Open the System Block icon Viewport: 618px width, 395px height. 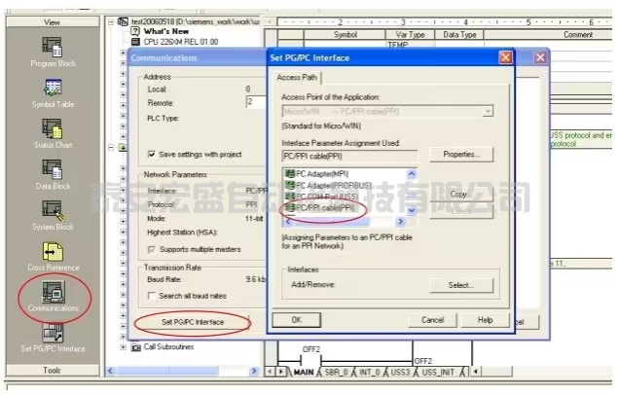pos(52,211)
